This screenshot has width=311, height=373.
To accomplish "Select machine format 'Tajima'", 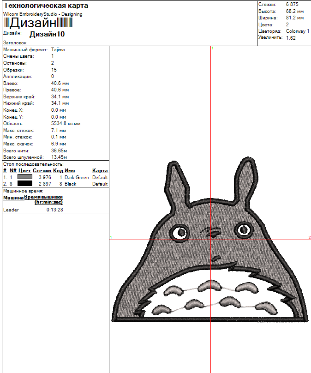I will coord(58,50).
